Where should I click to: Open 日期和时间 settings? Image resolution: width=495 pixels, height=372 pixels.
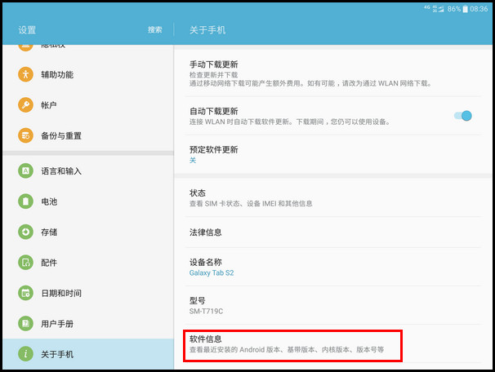[x=88, y=293]
